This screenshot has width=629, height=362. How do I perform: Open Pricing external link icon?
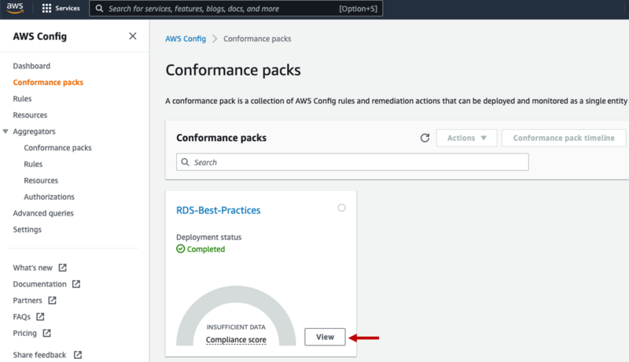[47, 333]
